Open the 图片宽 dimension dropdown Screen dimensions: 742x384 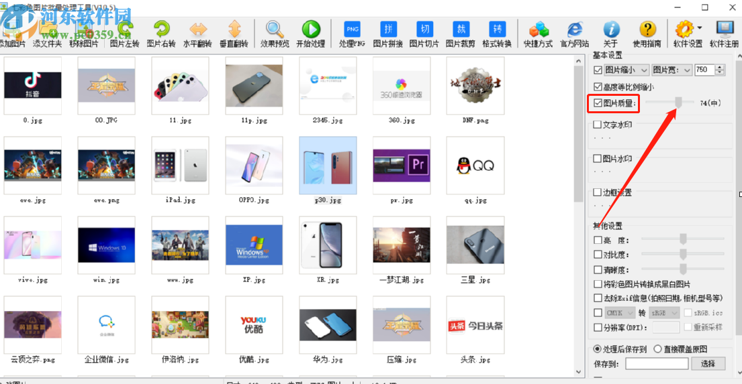tap(671, 70)
